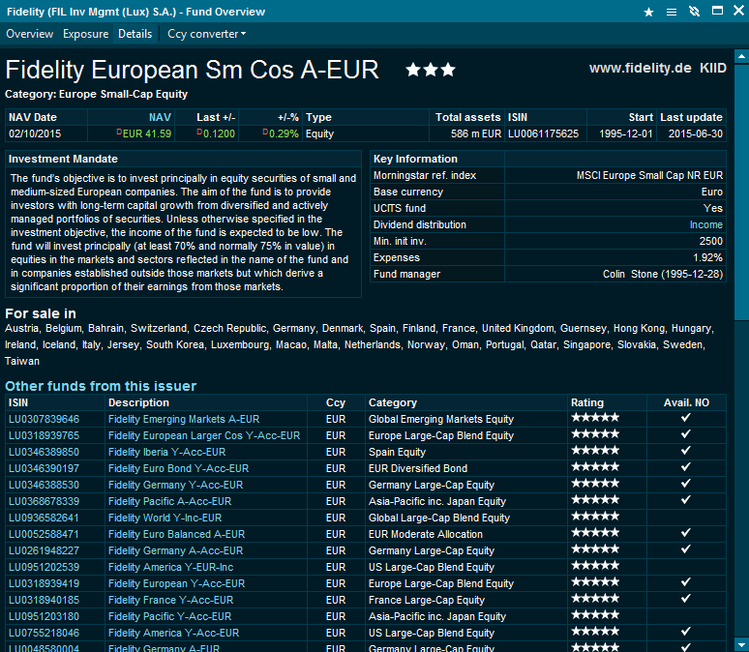
Task: Click Avail. NO checkmark for Fidelity Euro Bond
Action: pos(686,467)
